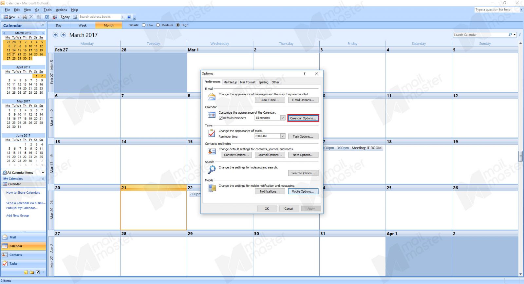Open the All Calendar Items dropdown
This screenshot has height=284, width=524.
(43, 173)
